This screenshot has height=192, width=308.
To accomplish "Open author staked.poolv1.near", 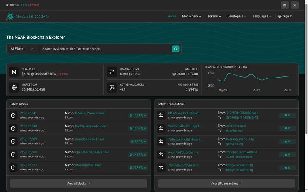I will pyautogui.click(x=89, y=165).
